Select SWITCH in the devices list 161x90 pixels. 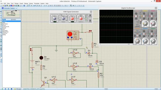12,33
